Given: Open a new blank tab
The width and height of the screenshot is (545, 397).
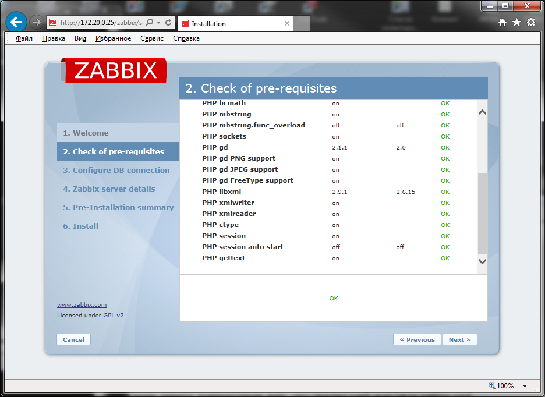Looking at the screenshot, I should coord(302,23).
